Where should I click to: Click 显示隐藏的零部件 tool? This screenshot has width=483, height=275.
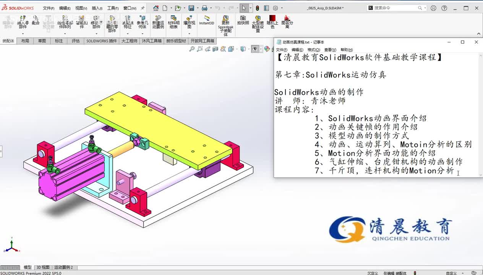click(112, 24)
